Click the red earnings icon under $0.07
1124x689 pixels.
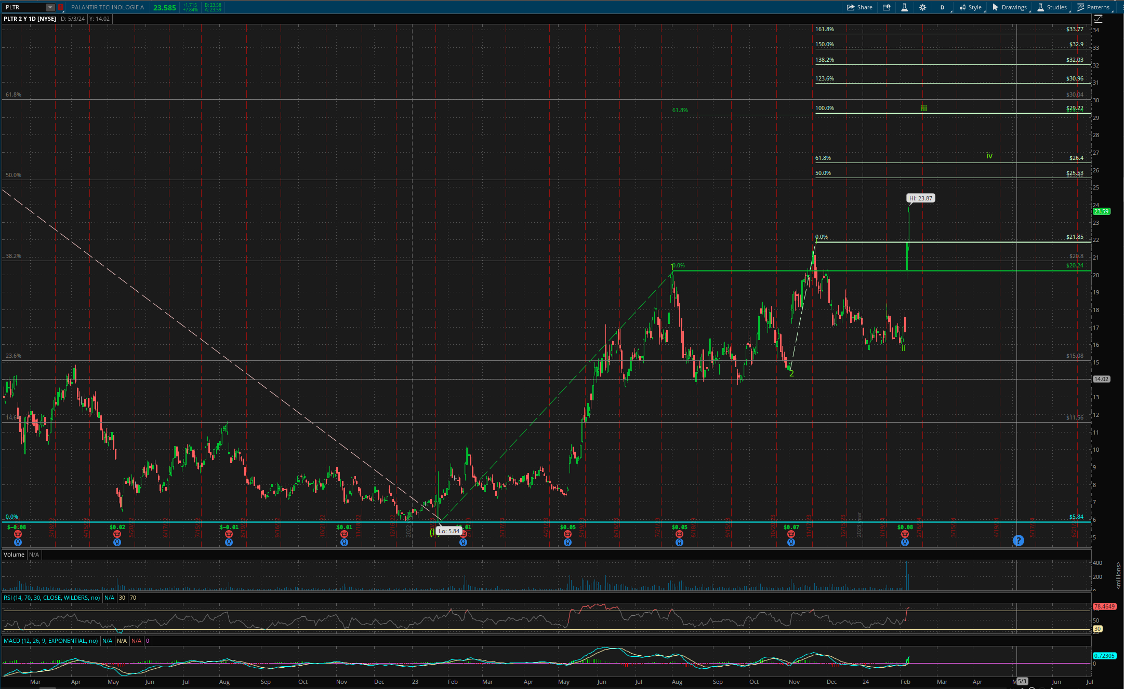coord(791,534)
